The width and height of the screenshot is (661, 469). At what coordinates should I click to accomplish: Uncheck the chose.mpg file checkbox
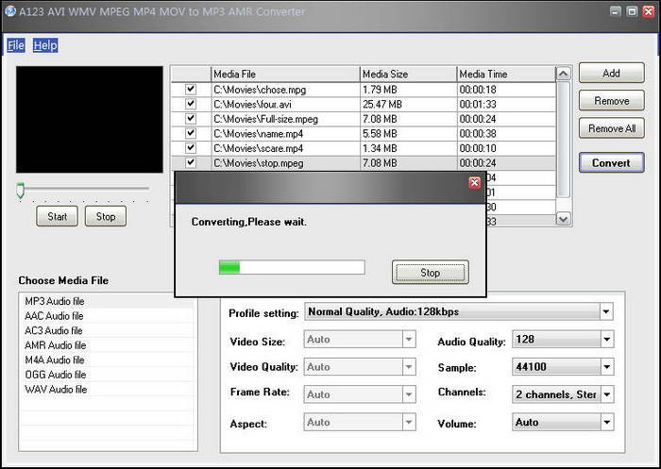coord(191,89)
